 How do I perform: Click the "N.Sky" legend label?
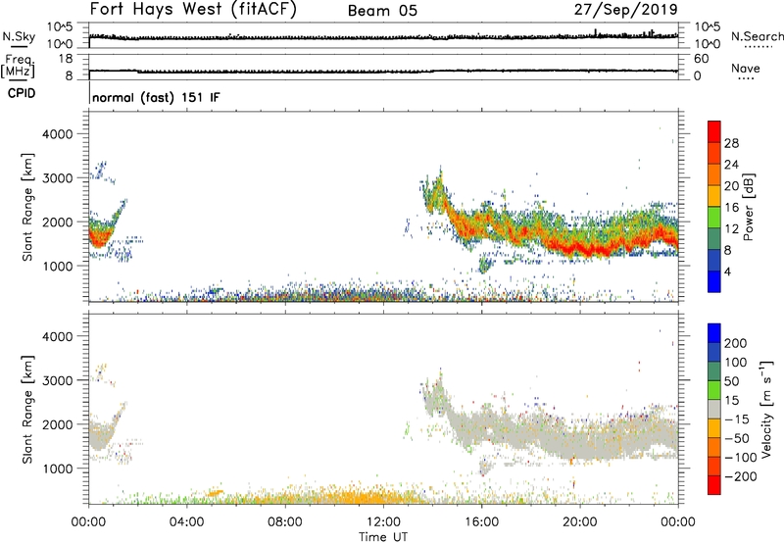(19, 36)
